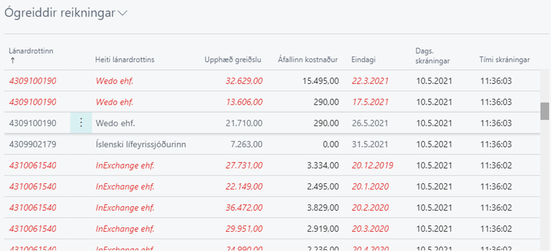The width and height of the screenshot is (551, 251).
Task: Select due date 31.5.2021 cell
Action: coord(370,145)
